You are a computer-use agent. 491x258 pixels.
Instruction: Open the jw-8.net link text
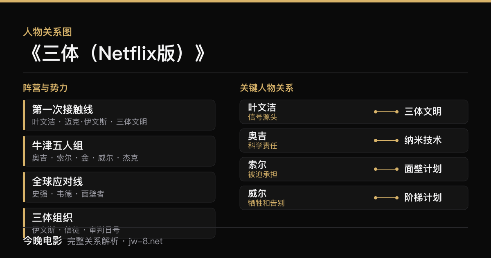point(146,242)
